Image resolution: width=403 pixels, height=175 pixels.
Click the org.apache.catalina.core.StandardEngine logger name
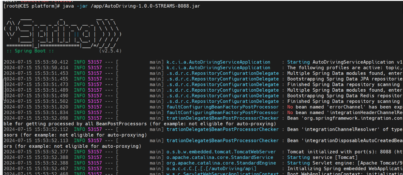coord(221,163)
